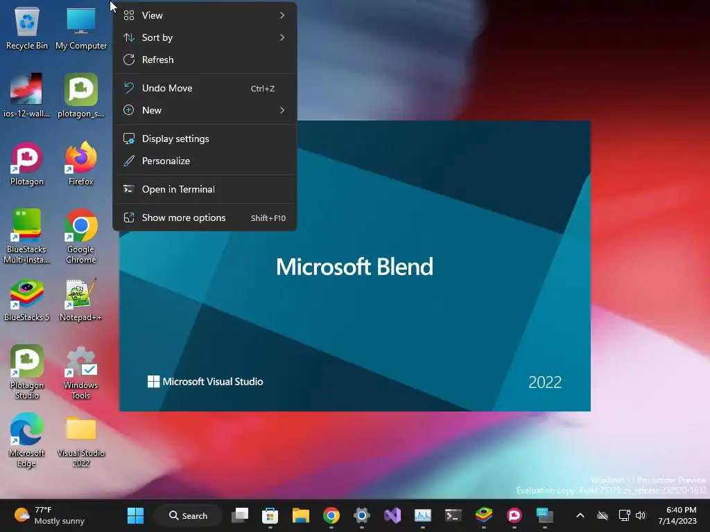Select the Microsoft Edge desktop shortcut
The image size is (710, 532).
pyautogui.click(x=27, y=440)
